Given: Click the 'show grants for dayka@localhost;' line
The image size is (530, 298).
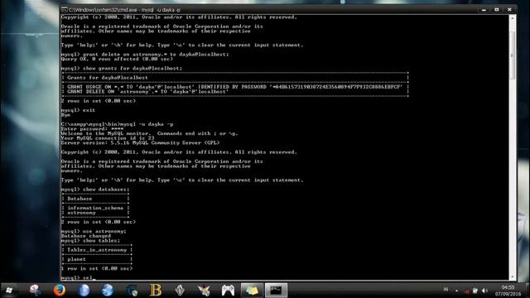Looking at the screenshot, I should tap(122, 68).
